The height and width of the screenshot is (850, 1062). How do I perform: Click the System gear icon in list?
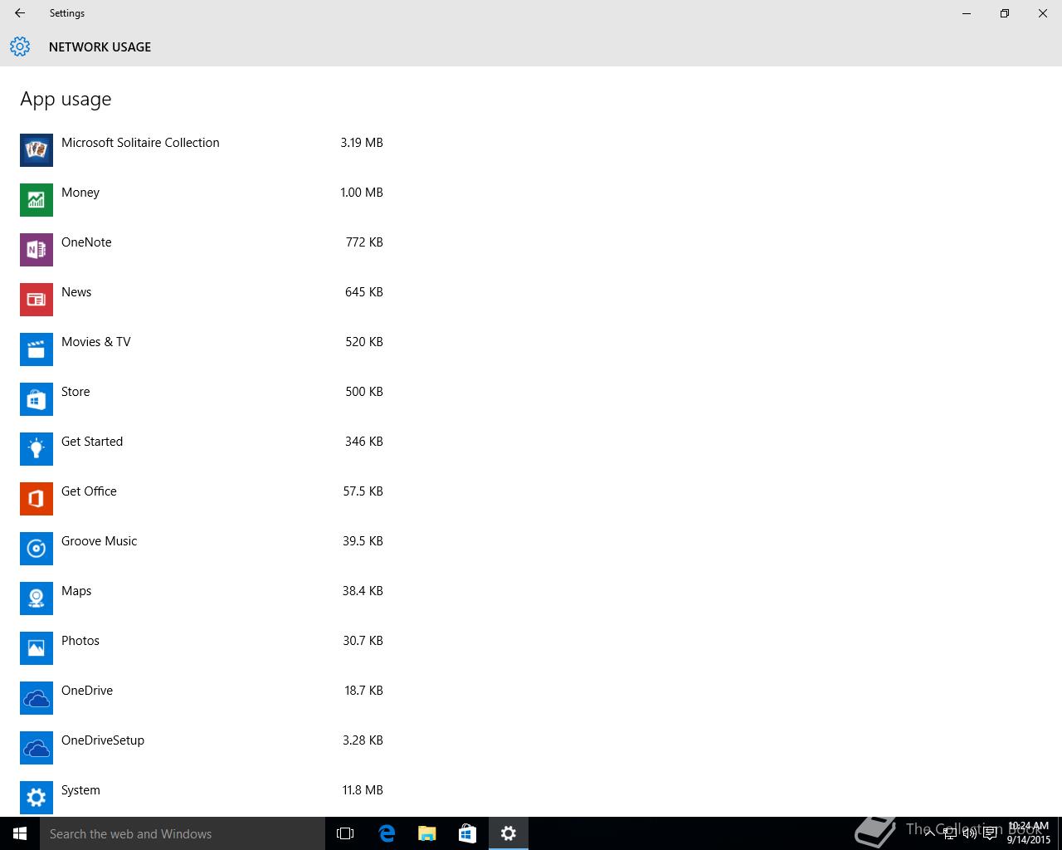(x=37, y=798)
